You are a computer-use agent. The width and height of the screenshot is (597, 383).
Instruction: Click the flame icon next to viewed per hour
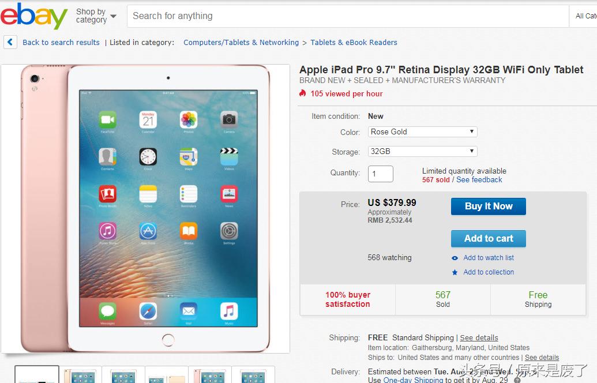coord(303,93)
